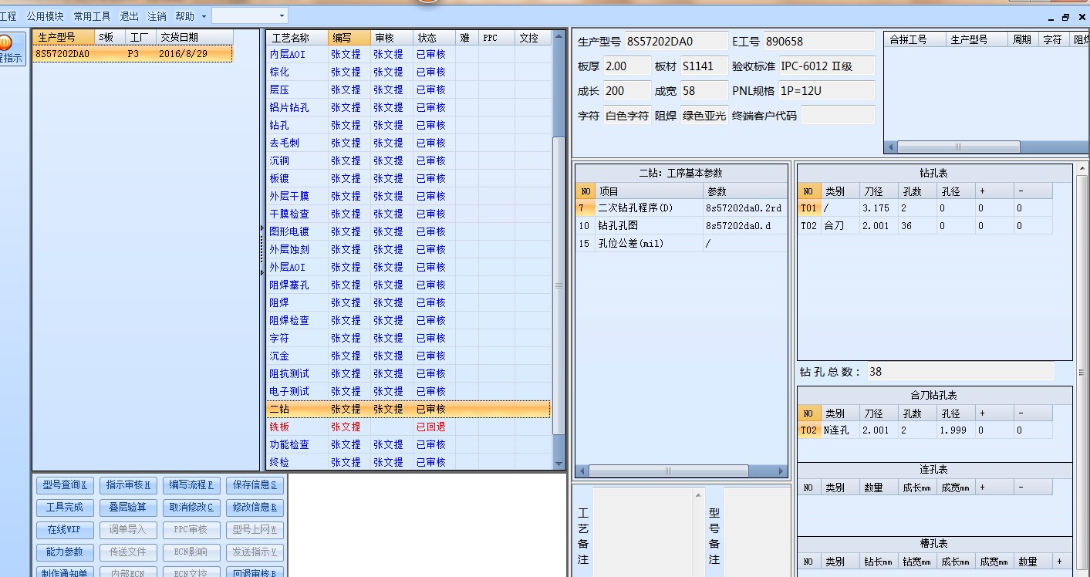Viewport: 1090px width, 577px height.
Task: Click the 退出 menu item
Action: coord(130,15)
